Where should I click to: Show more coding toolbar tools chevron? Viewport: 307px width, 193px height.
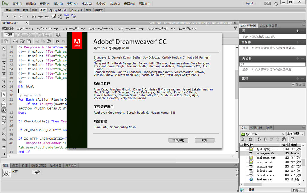4,154
